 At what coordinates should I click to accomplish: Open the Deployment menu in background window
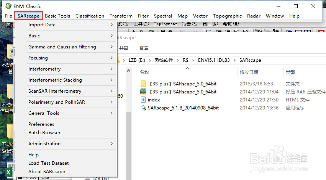point(165,24)
